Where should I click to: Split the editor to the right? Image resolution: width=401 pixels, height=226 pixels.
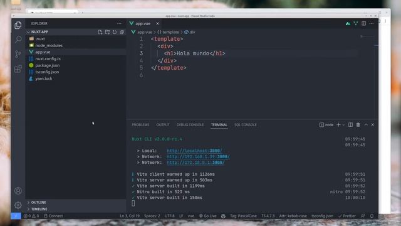click(363, 23)
